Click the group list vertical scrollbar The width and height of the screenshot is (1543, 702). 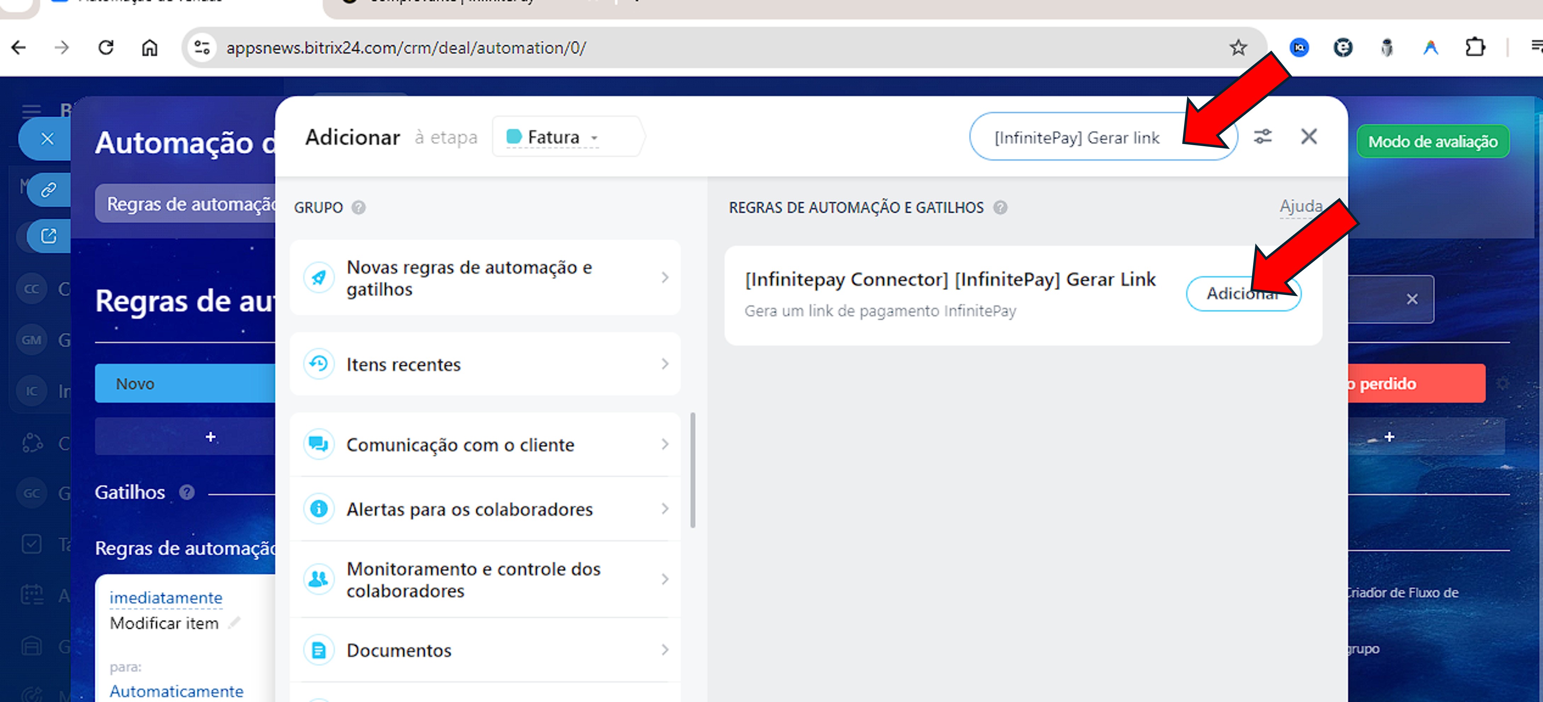click(693, 470)
